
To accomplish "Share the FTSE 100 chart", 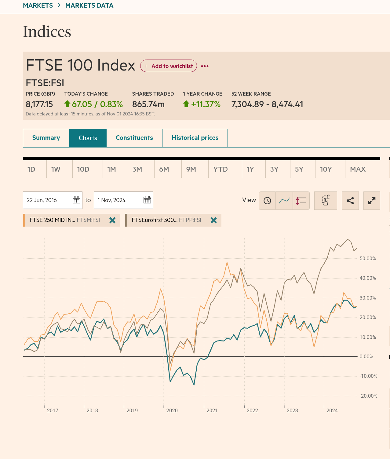I will [350, 201].
